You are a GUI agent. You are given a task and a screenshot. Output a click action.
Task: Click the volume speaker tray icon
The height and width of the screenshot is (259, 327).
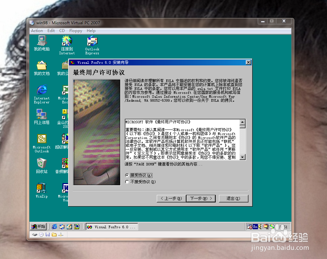tap(260, 227)
